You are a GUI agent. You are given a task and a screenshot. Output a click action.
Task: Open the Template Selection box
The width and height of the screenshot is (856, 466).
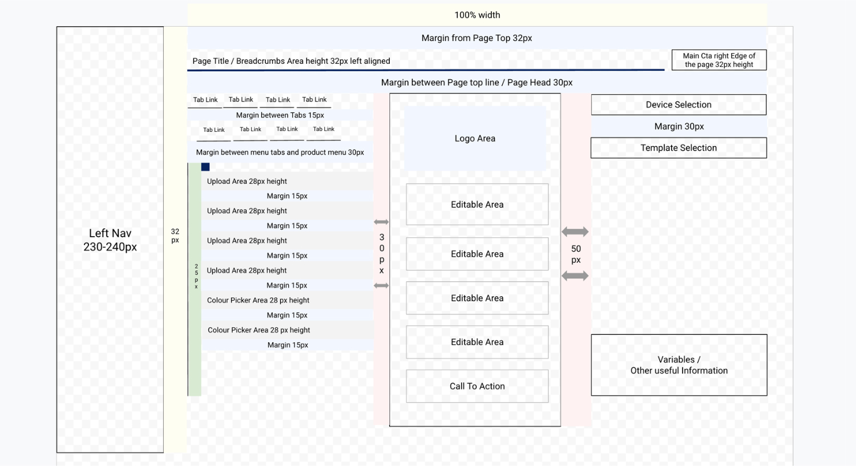(679, 148)
